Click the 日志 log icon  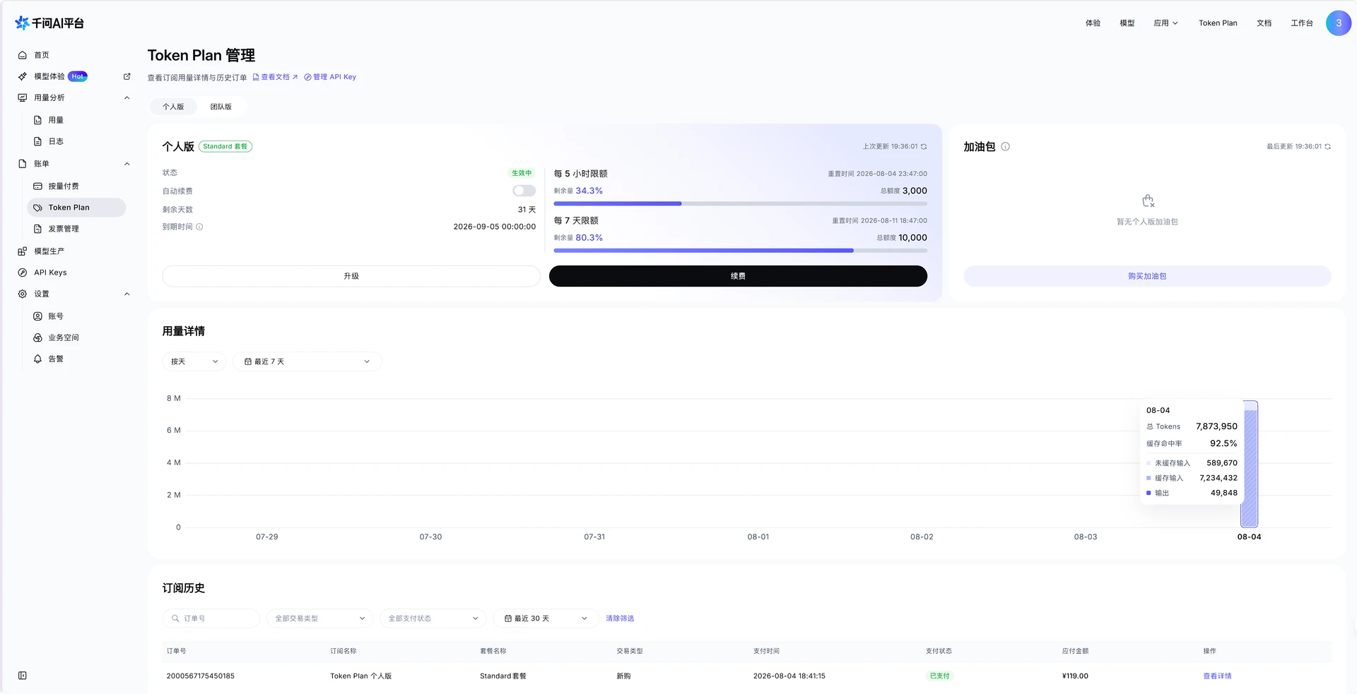tap(38, 141)
